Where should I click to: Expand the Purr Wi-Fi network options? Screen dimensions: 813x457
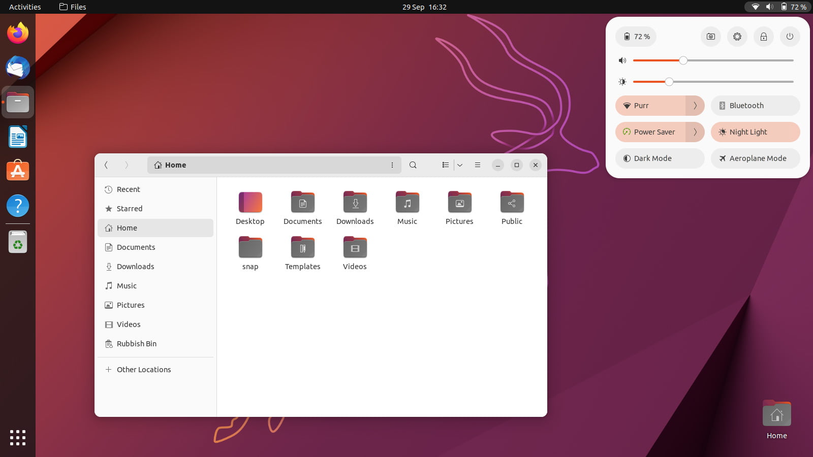696,106
